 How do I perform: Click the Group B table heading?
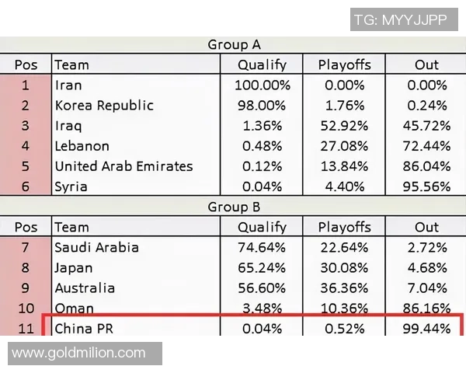coord(234,207)
